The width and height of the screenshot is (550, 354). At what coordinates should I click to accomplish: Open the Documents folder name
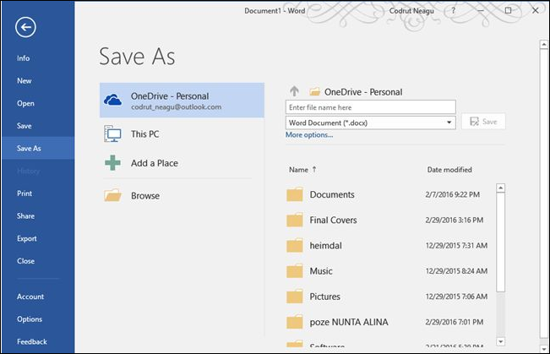click(332, 194)
